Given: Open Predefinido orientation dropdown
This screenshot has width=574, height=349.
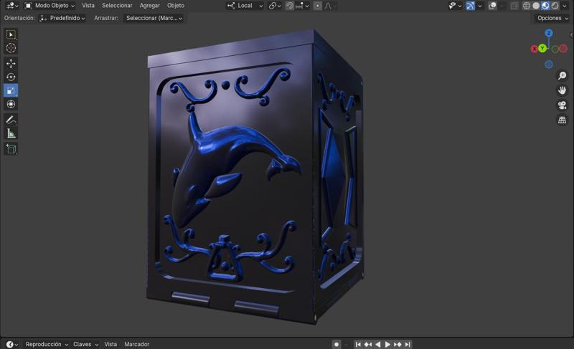Looking at the screenshot, I should coord(62,18).
